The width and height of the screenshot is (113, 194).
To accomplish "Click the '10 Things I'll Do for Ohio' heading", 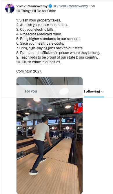I will (x=36, y=11).
